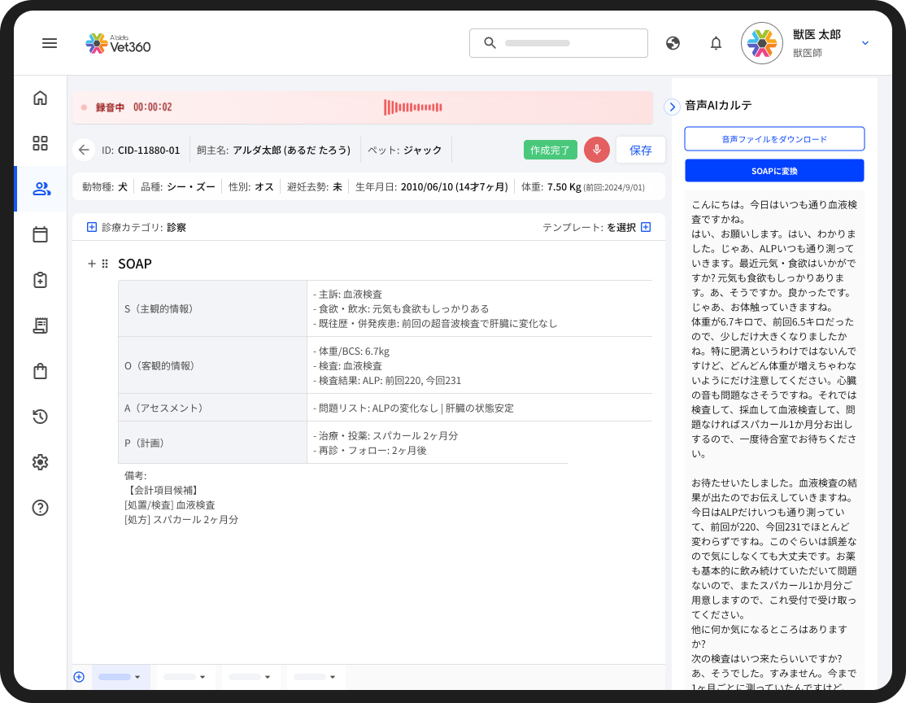This screenshot has width=906, height=703.
Task: Expand the 診療カテゴリ plus icon
Action: 91,227
